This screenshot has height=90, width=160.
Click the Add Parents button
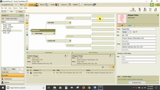(x=48, y=52)
